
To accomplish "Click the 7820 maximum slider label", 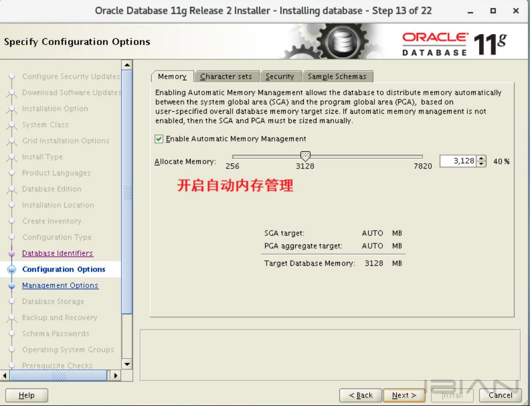I will tap(423, 166).
